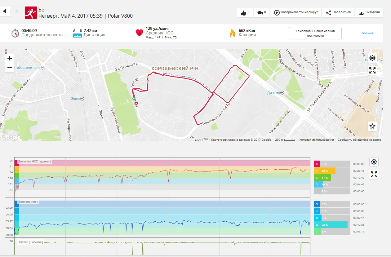Click the 00:46:09 duration value

(29, 30)
